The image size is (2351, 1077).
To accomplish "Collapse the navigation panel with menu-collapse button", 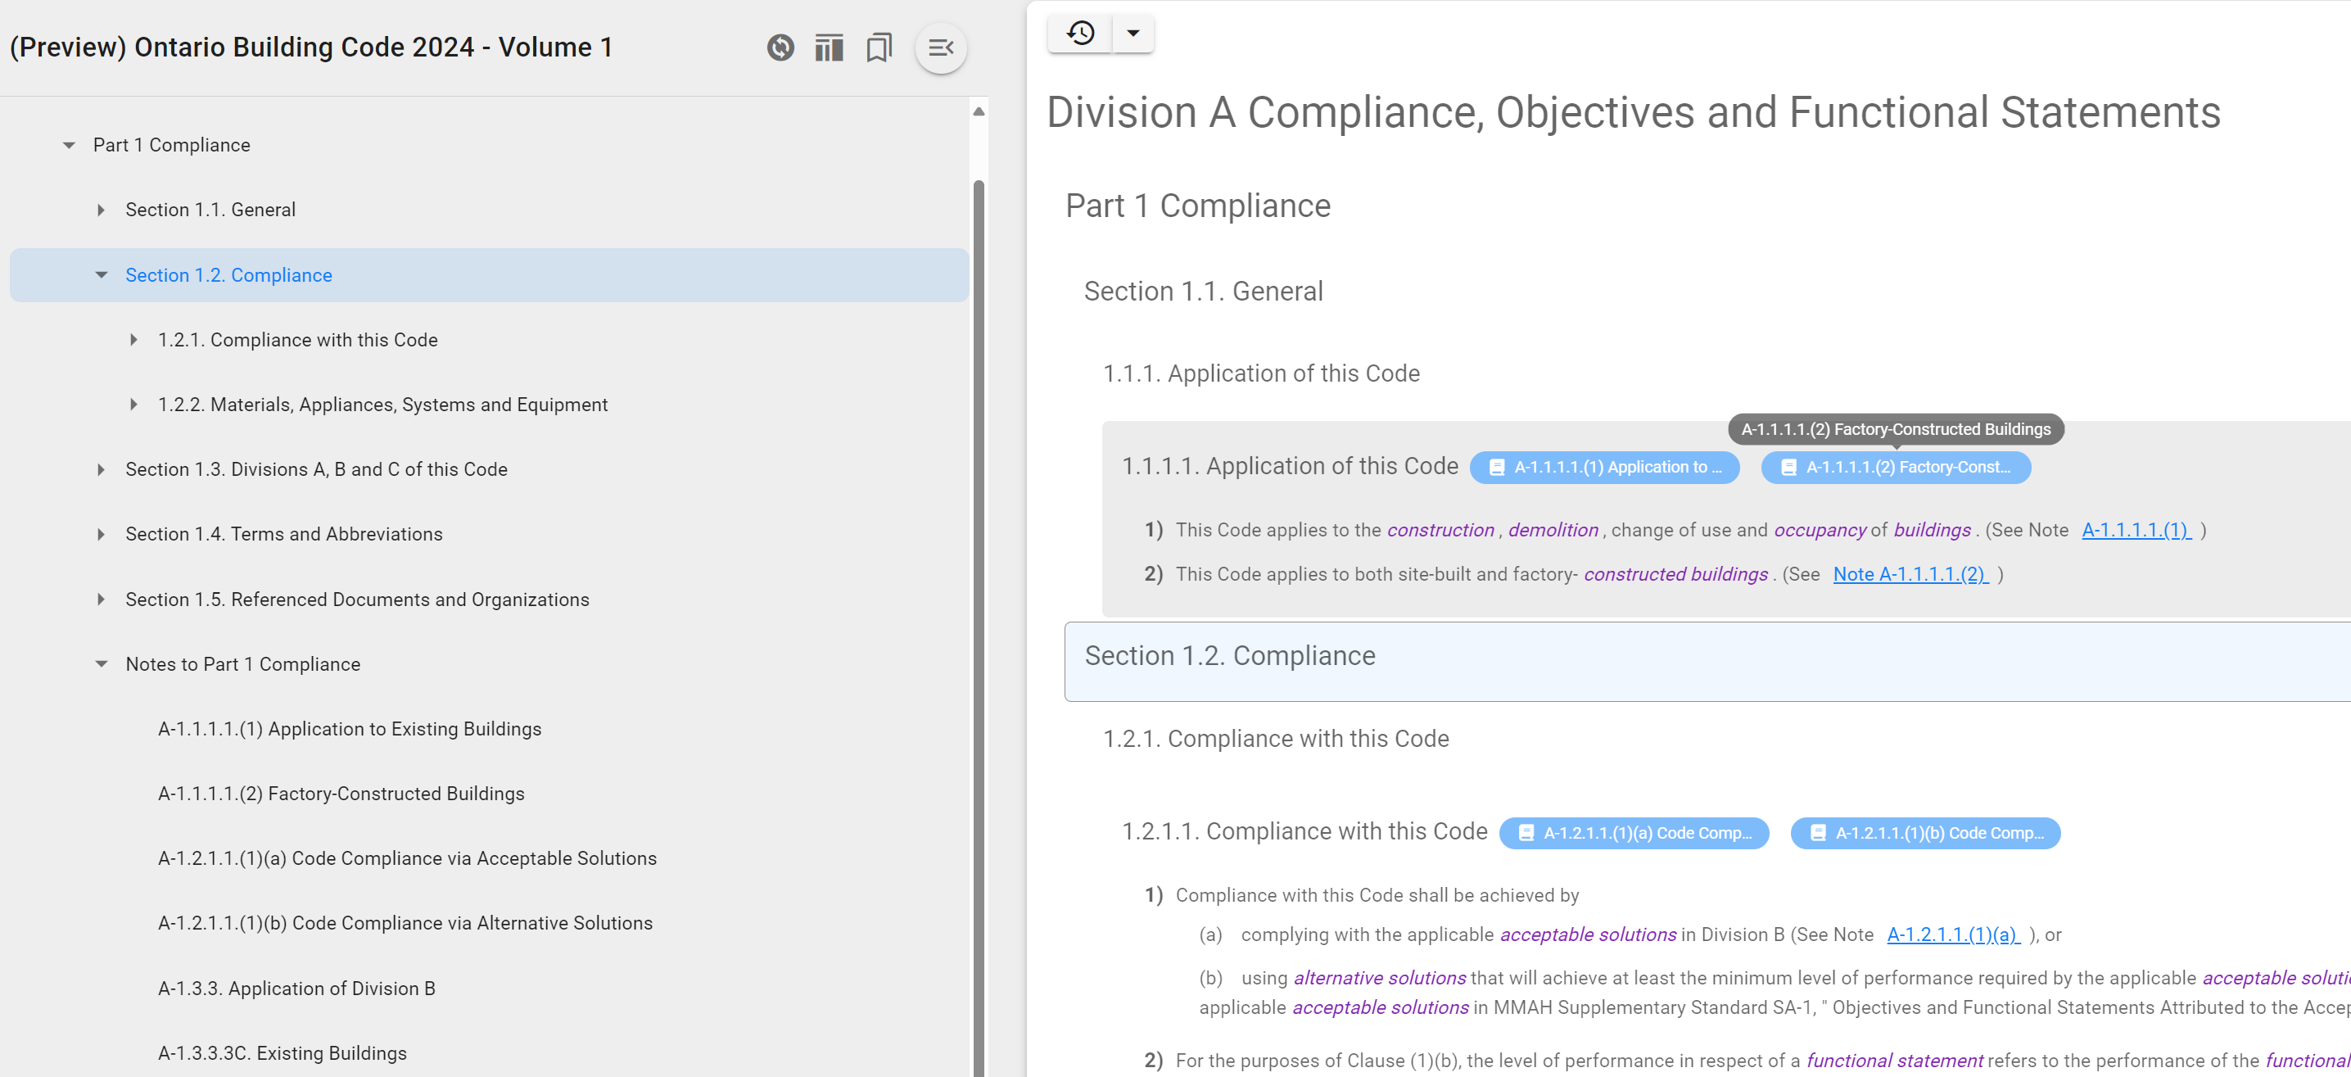I will (x=941, y=48).
